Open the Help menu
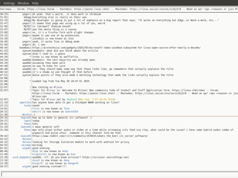This screenshot has height=178, width=238. 35,3
